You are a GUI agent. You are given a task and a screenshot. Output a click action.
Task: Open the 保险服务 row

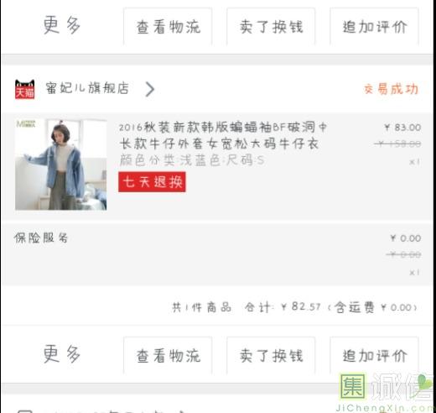click(217, 254)
